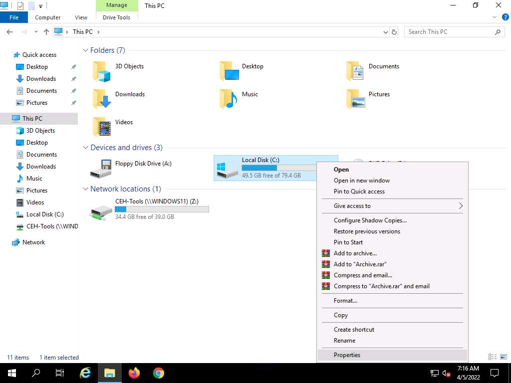The height and width of the screenshot is (383, 511).
Task: Open the View ribbon tab
Action: pos(81,17)
